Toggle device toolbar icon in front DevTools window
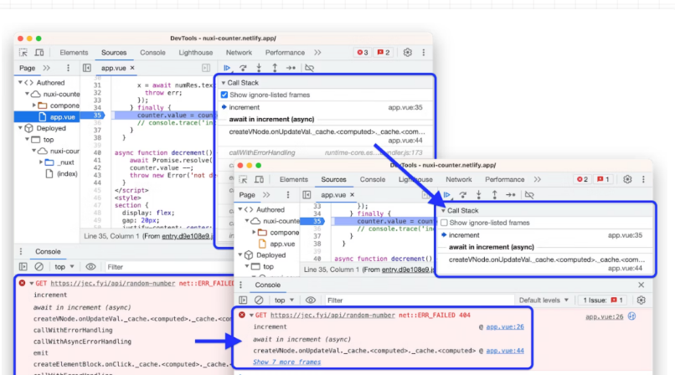Image resolution: width=675 pixels, height=375 pixels. click(259, 179)
